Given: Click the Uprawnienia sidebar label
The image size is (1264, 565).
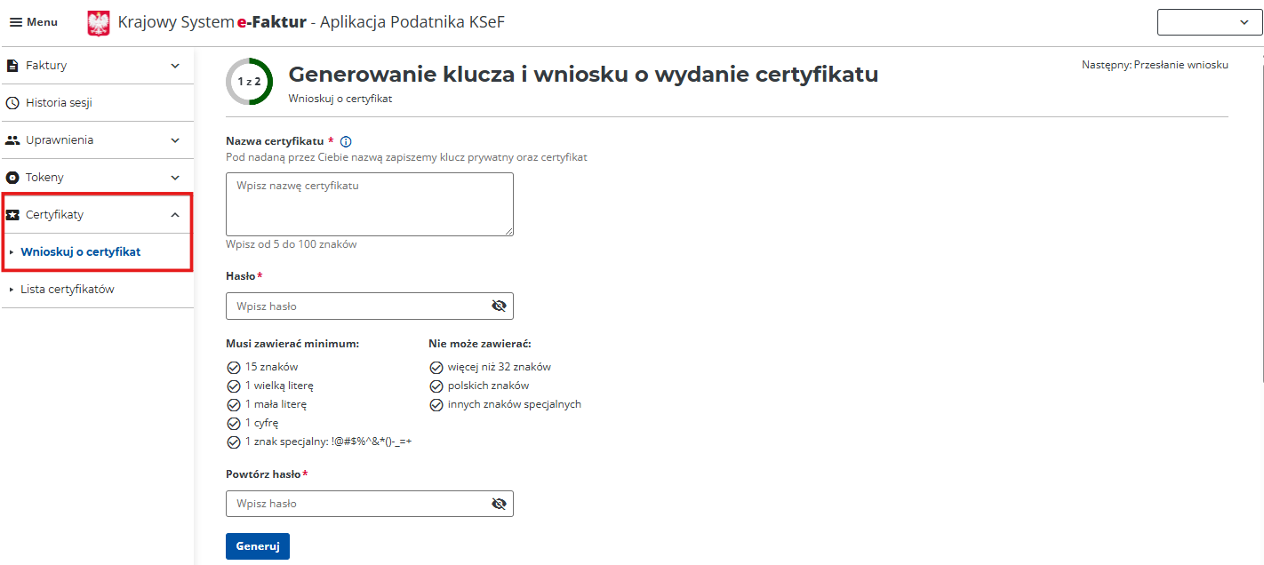Looking at the screenshot, I should (60, 140).
